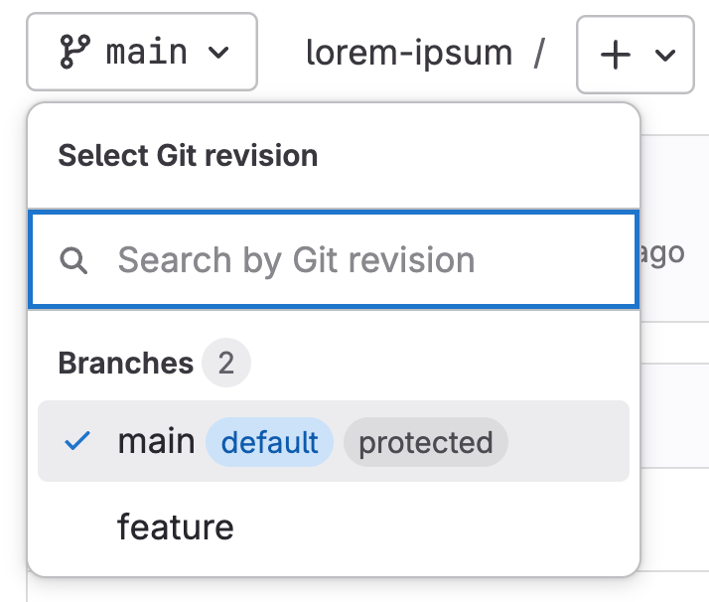The width and height of the screenshot is (709, 602).
Task: Click the git branch icon in selector button
Action: pyautogui.click(x=73, y=52)
